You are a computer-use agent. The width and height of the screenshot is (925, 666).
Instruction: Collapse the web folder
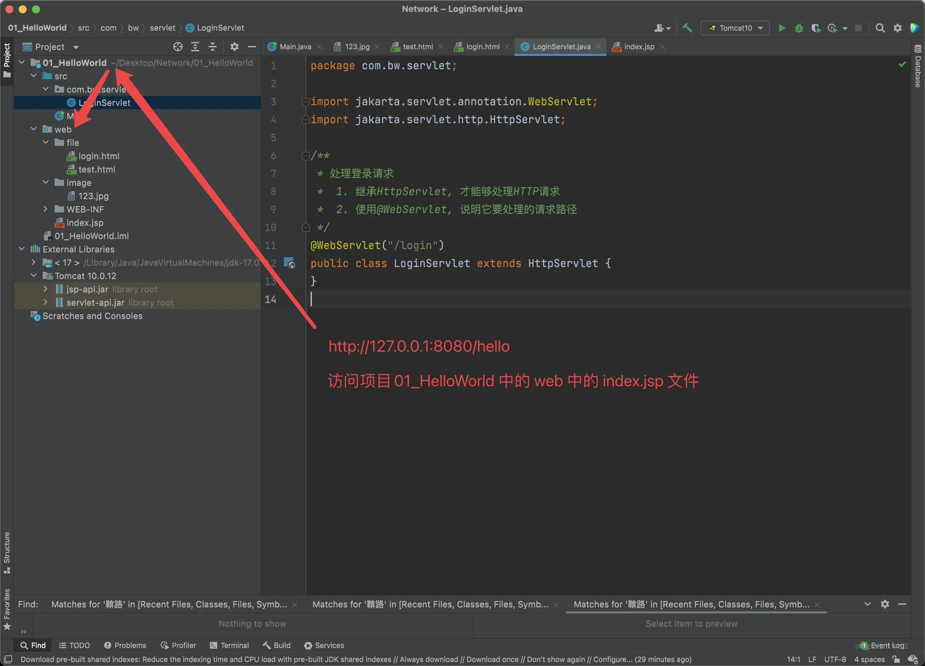34,129
